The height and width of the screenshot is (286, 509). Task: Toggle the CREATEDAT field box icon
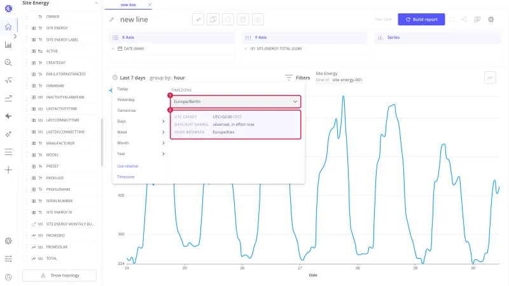point(34,62)
